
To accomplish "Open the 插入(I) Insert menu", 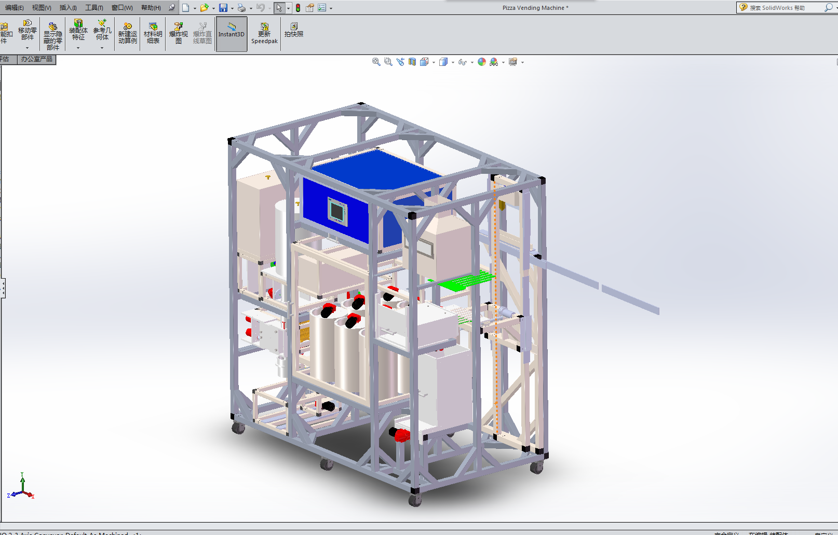I will tap(68, 8).
